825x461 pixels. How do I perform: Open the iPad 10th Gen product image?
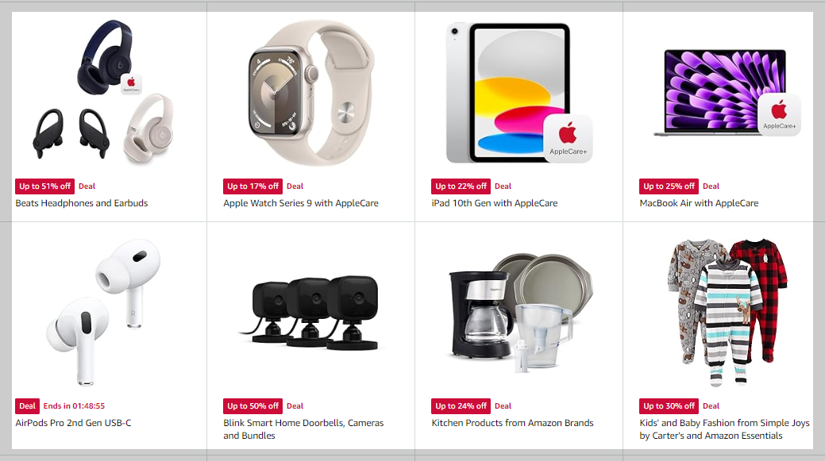(519, 93)
